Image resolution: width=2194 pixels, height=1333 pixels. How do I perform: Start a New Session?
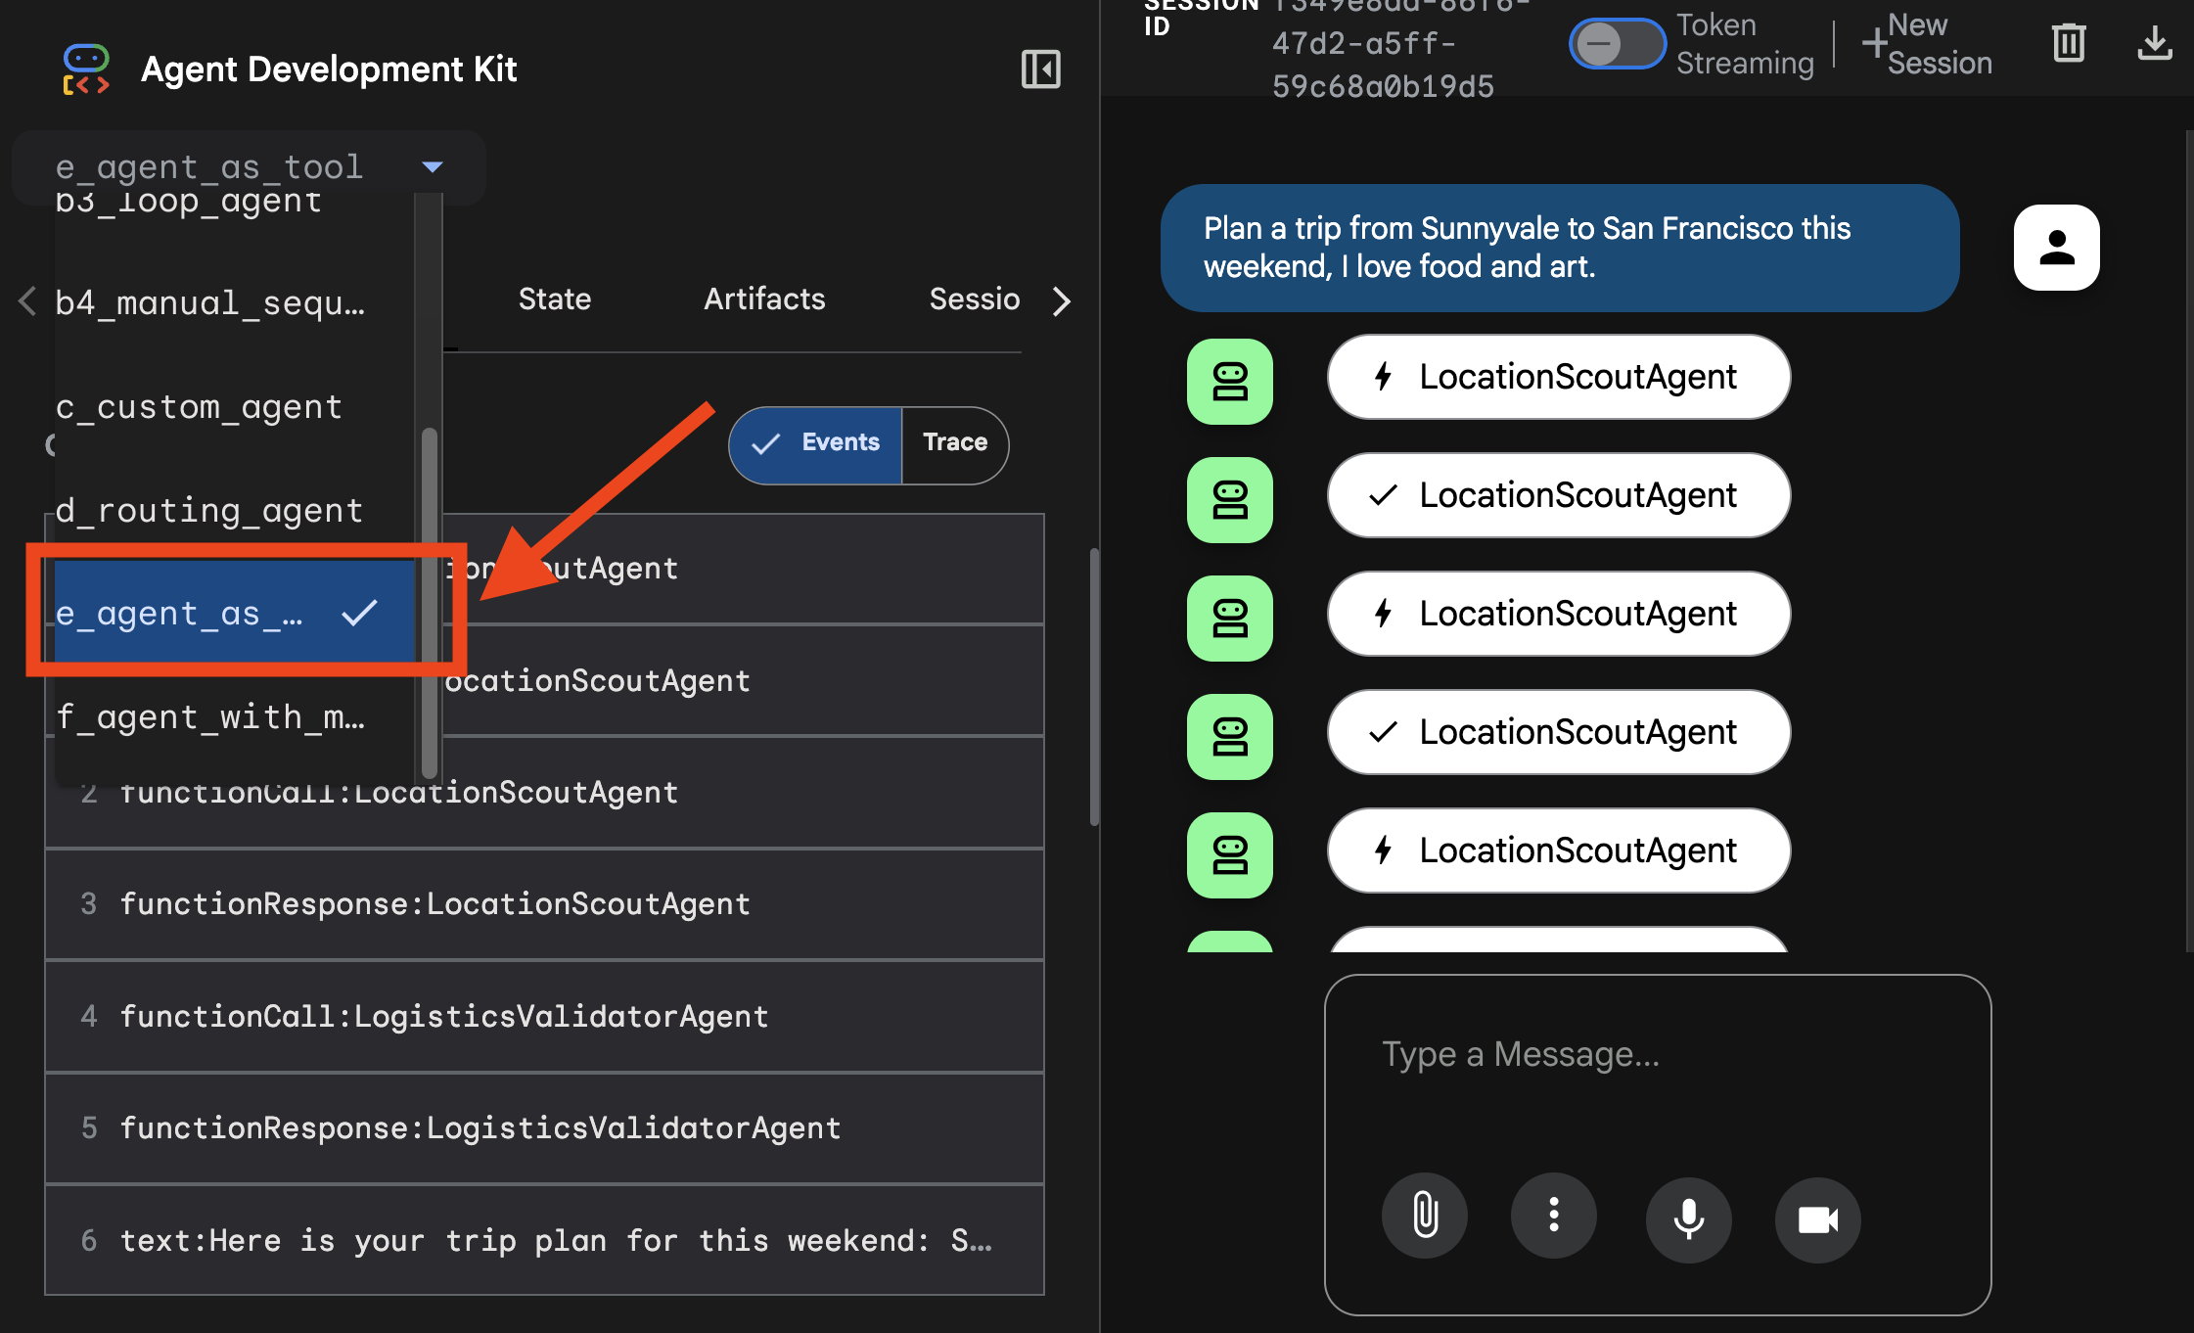tap(1926, 43)
